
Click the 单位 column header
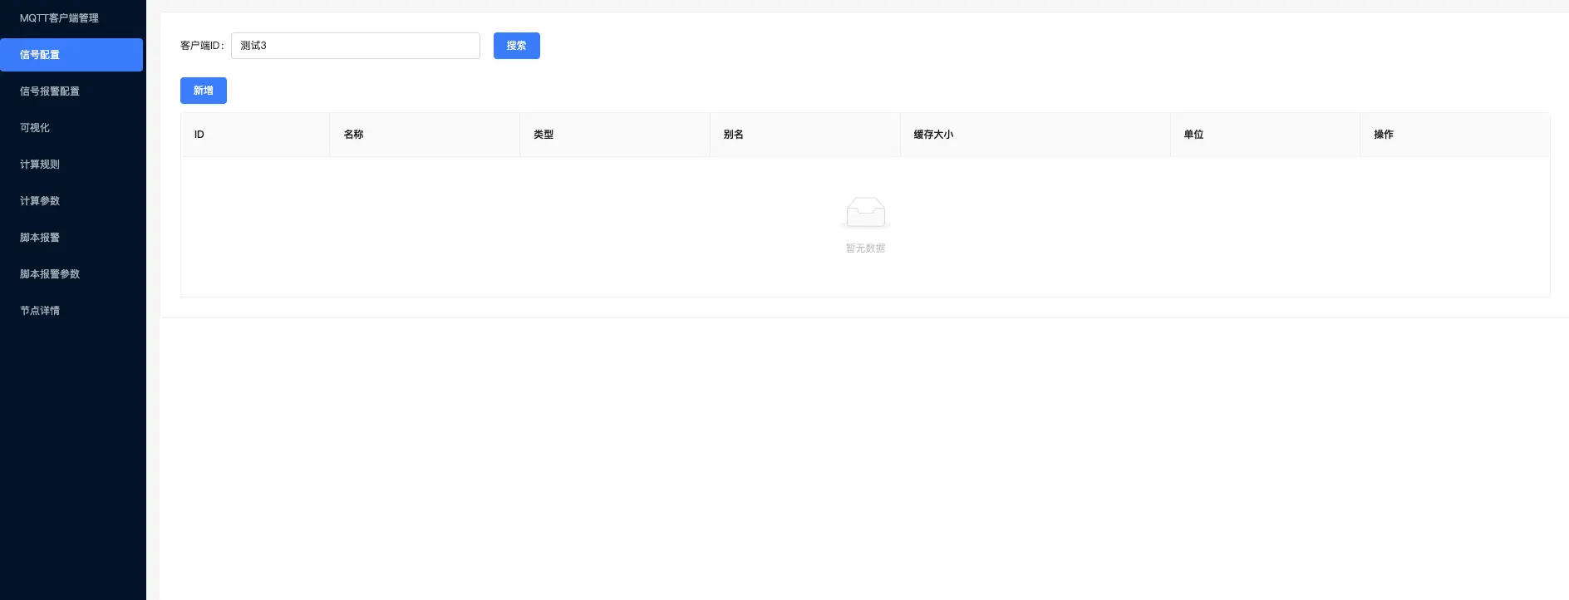coord(1266,135)
